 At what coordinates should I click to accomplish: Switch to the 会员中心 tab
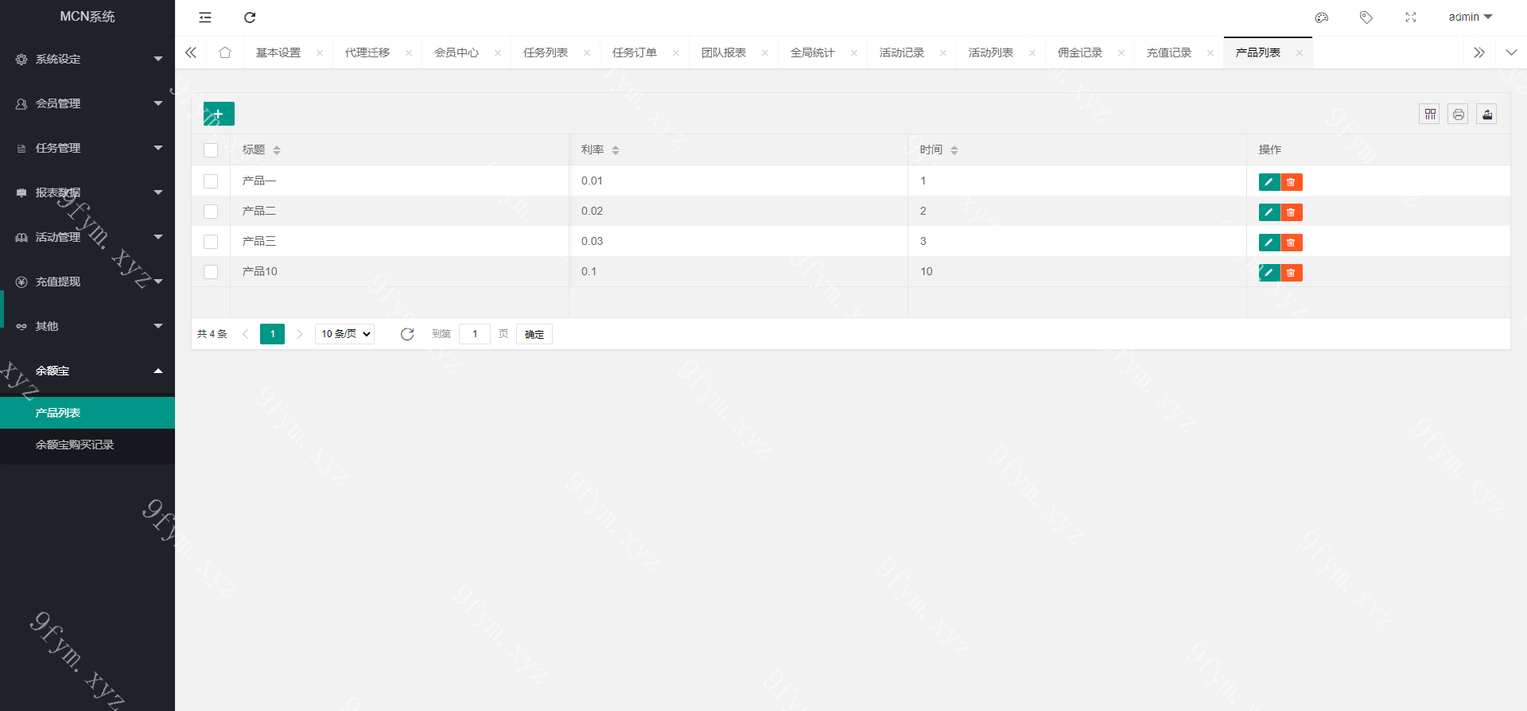click(457, 52)
